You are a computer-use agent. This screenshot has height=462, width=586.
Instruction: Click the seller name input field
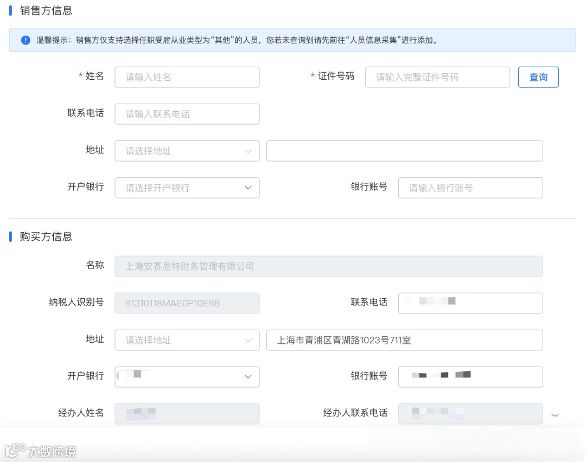point(187,77)
